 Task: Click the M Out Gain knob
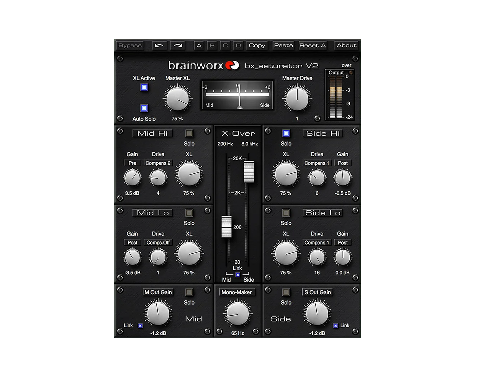158,313
